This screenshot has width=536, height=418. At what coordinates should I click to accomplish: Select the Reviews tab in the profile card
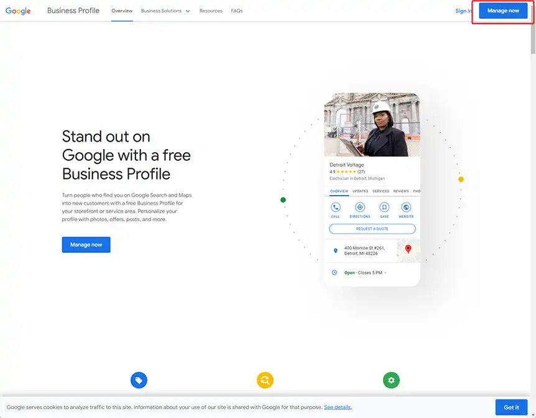pos(401,191)
